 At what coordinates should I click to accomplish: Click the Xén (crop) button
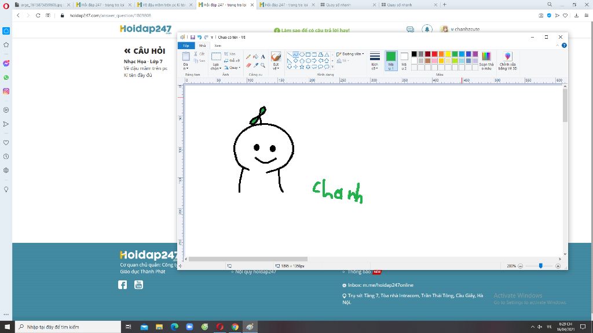point(229,54)
